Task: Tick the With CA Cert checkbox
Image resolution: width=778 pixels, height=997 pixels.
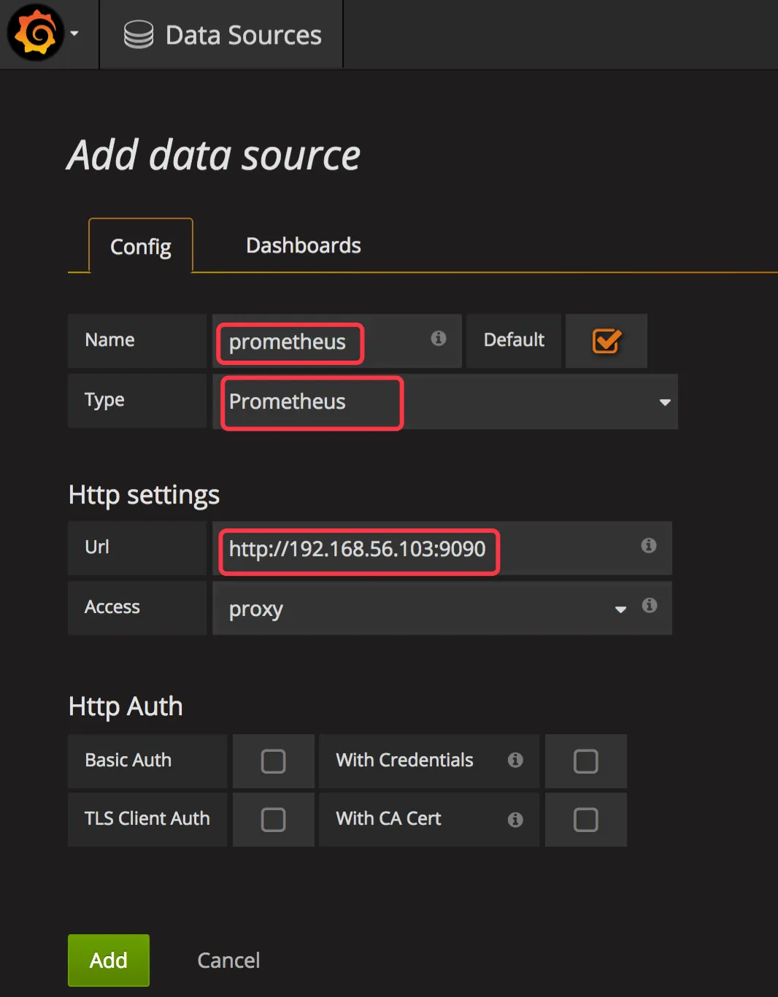Action: (x=585, y=820)
